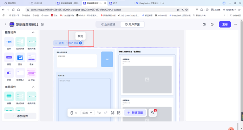Go back using the arrow beside project logo
The width and height of the screenshot is (243, 130).
pos(5,25)
